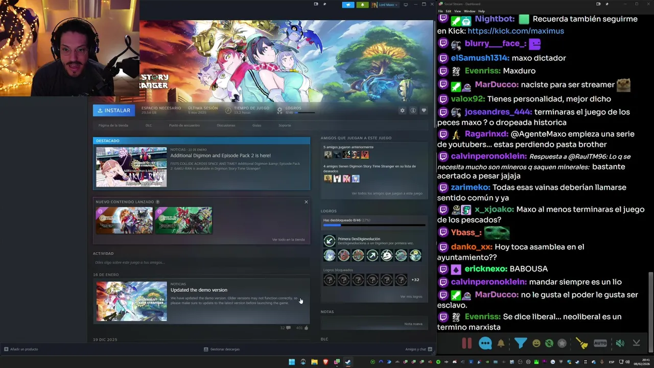Toggle the bell alert icon in Social Stream
654x368 pixels.
pos(501,343)
